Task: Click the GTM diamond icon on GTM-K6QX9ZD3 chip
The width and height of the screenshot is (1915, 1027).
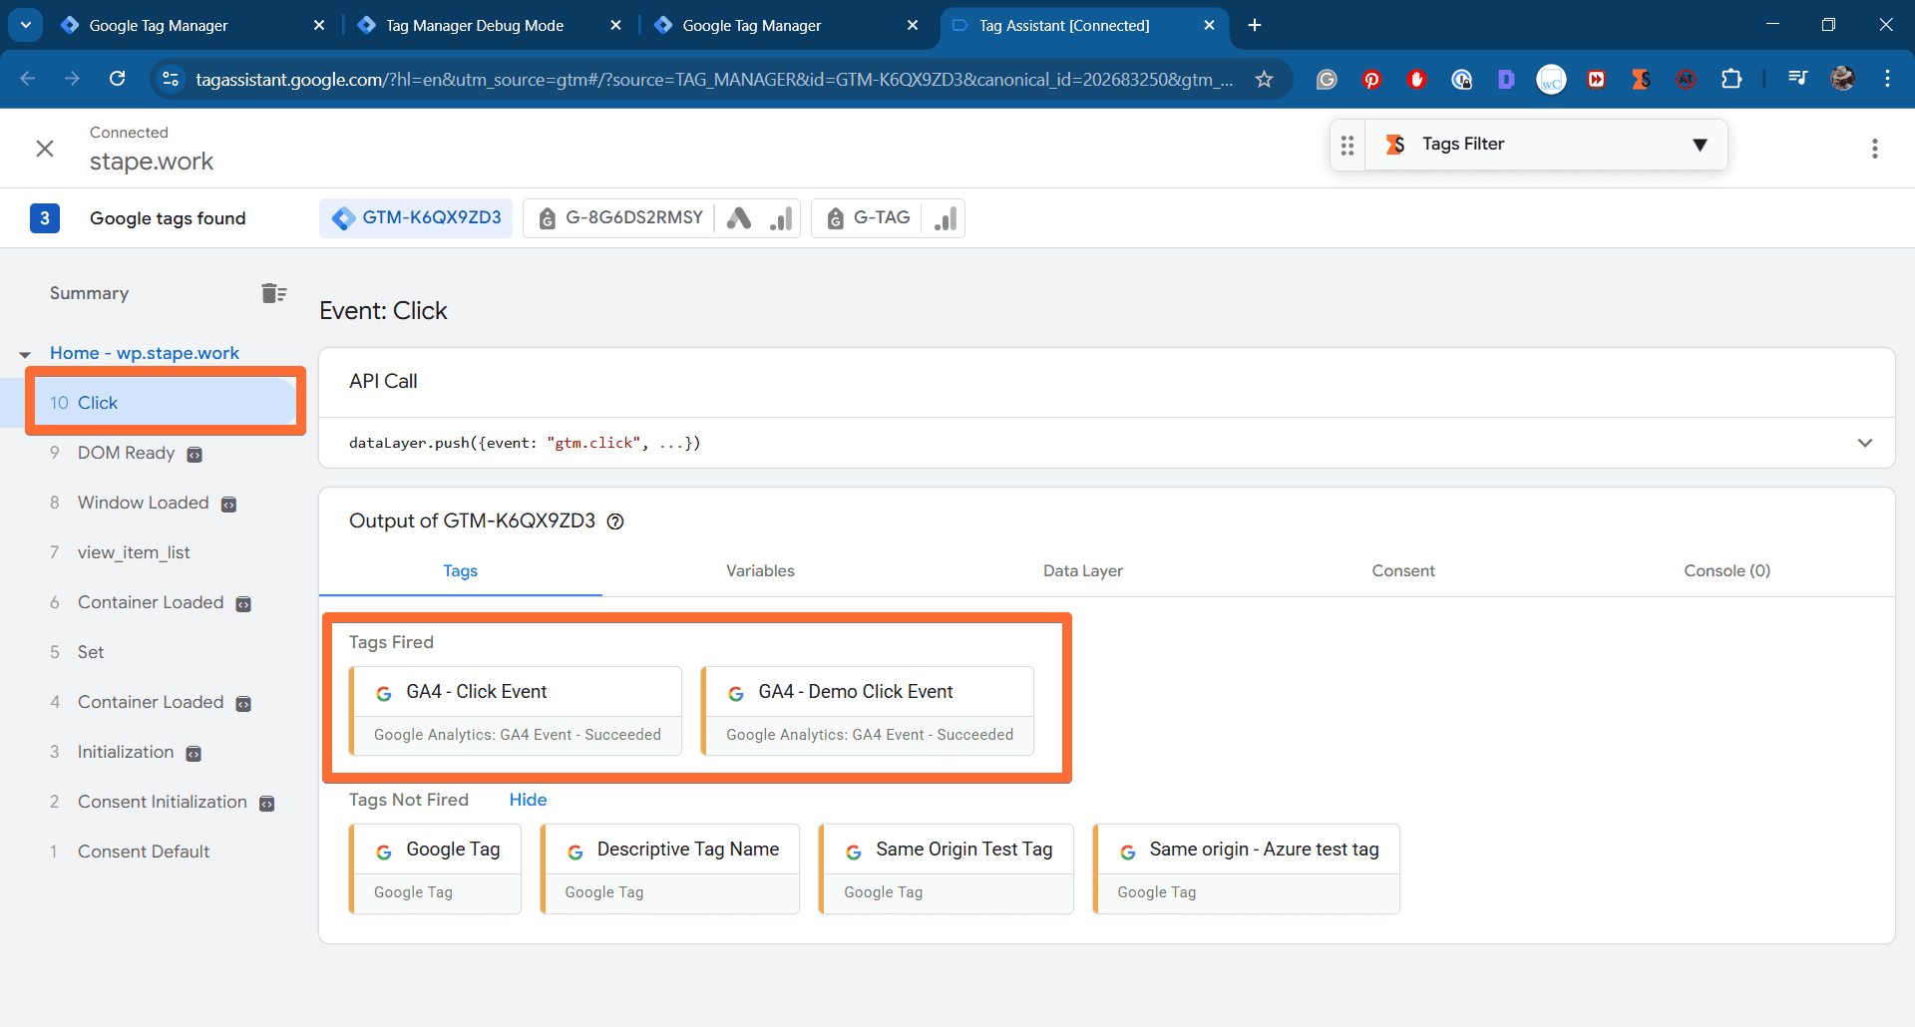Action: point(343,218)
